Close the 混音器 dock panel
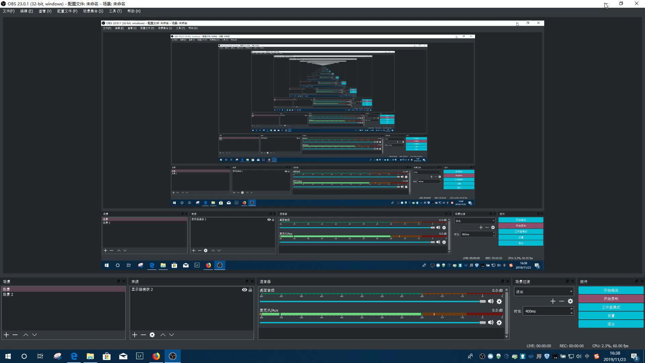The height and width of the screenshot is (363, 645). coord(508,281)
